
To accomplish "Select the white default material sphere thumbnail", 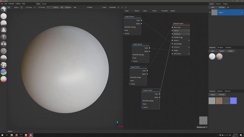I will click(x=212, y=56).
